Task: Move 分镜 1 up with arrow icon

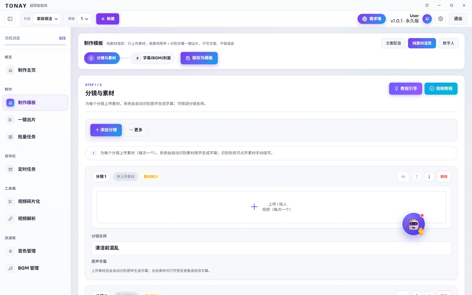Action: (x=417, y=177)
